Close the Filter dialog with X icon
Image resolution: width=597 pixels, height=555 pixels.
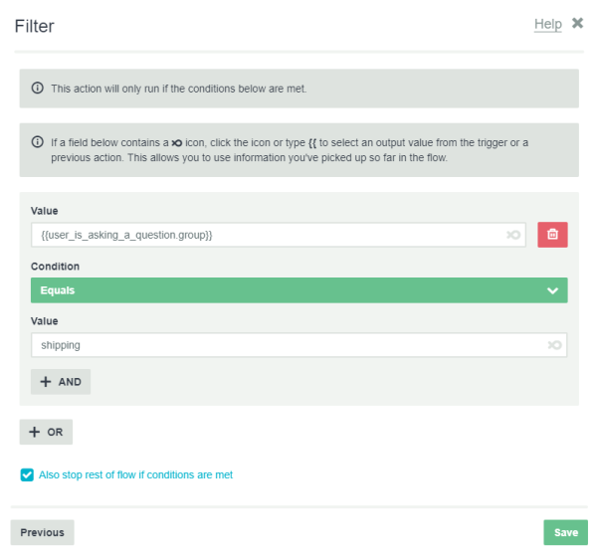577,23
